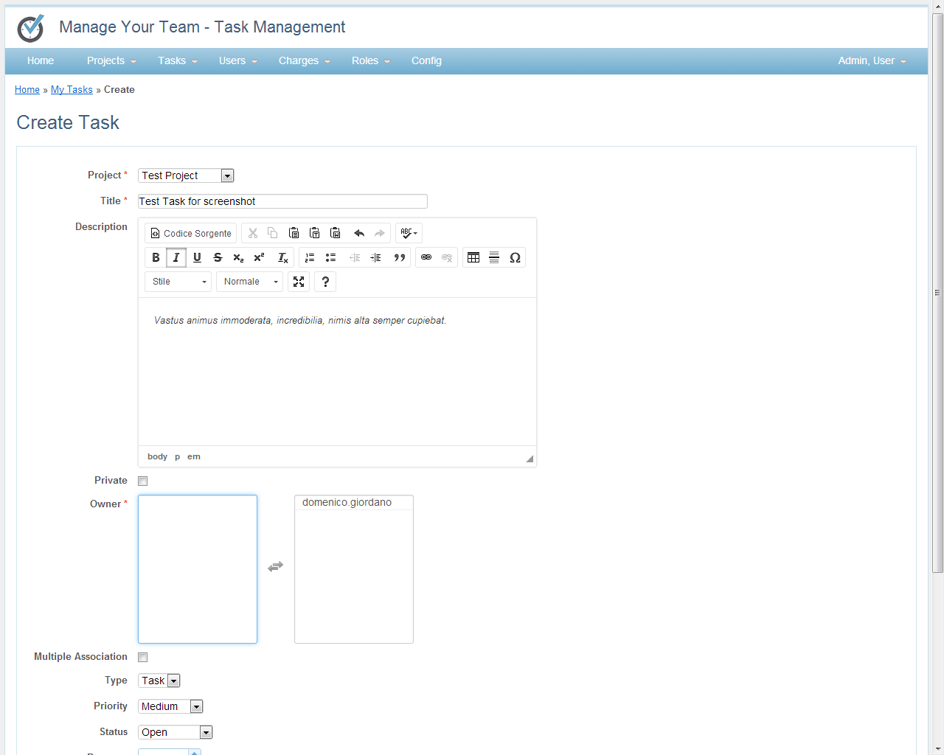Follow the My Tasks breadcrumb link
944x755 pixels.
pyautogui.click(x=72, y=89)
